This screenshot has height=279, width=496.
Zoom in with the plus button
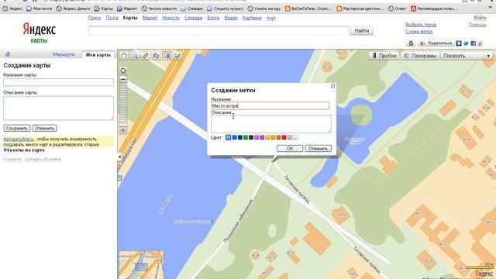tap(123, 130)
